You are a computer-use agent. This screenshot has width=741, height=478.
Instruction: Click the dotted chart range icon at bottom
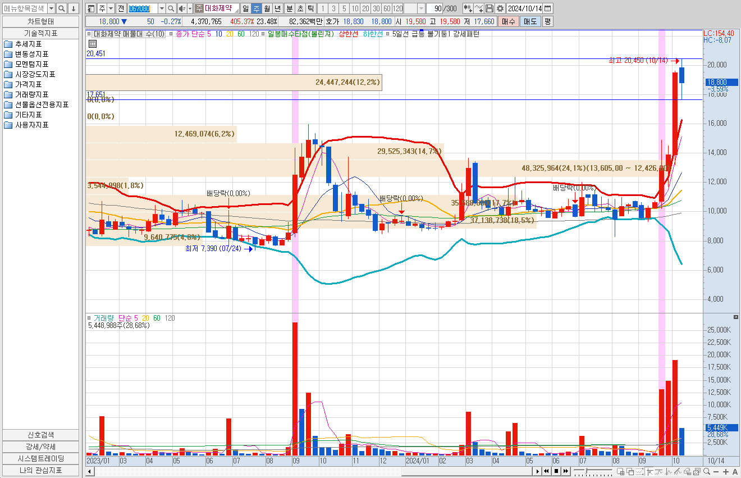pyautogui.click(x=639, y=472)
